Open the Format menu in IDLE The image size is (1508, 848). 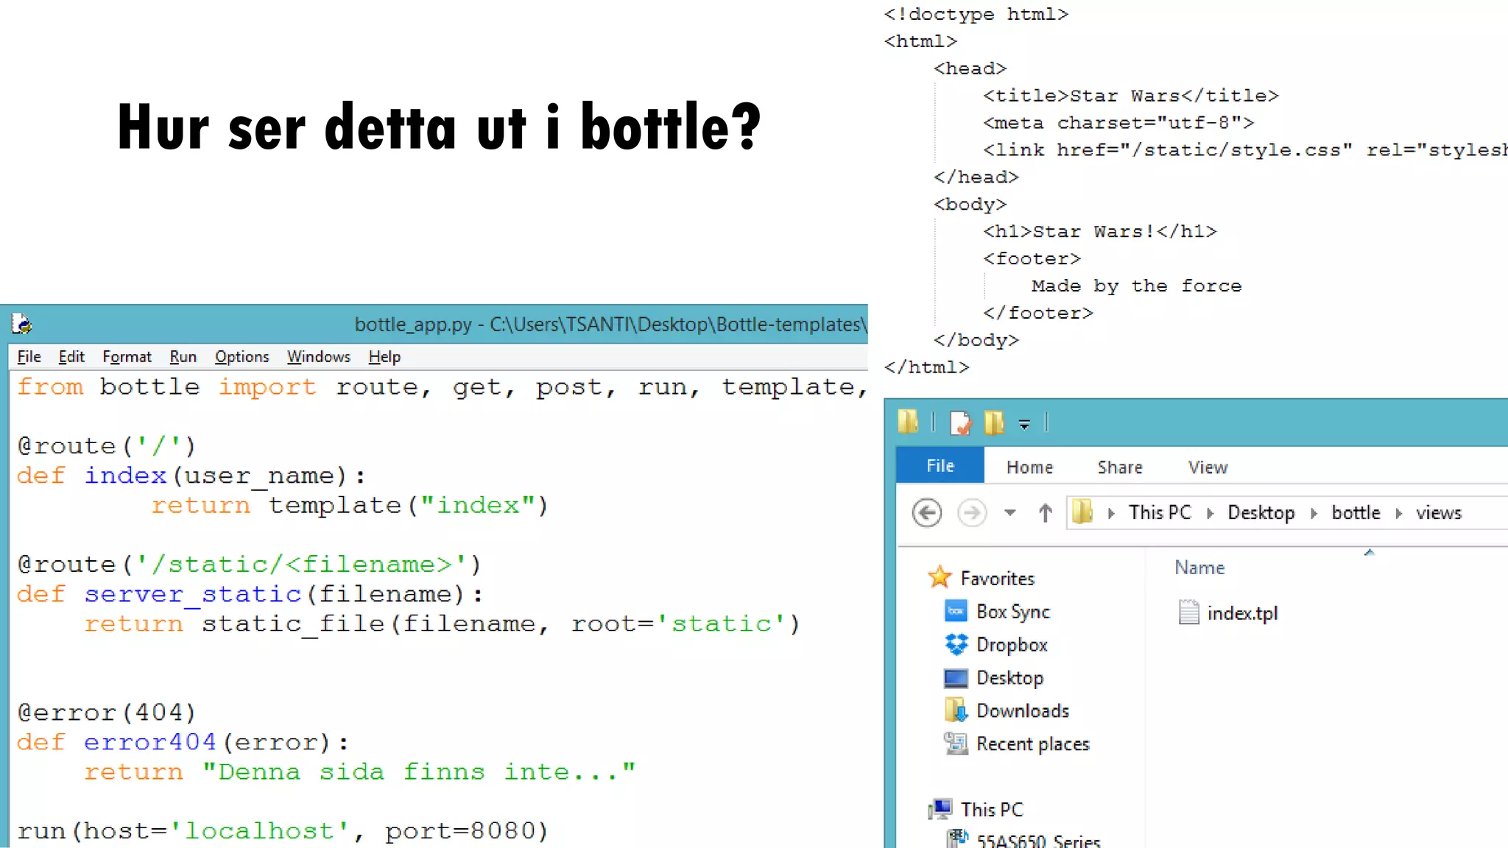pyautogui.click(x=127, y=357)
